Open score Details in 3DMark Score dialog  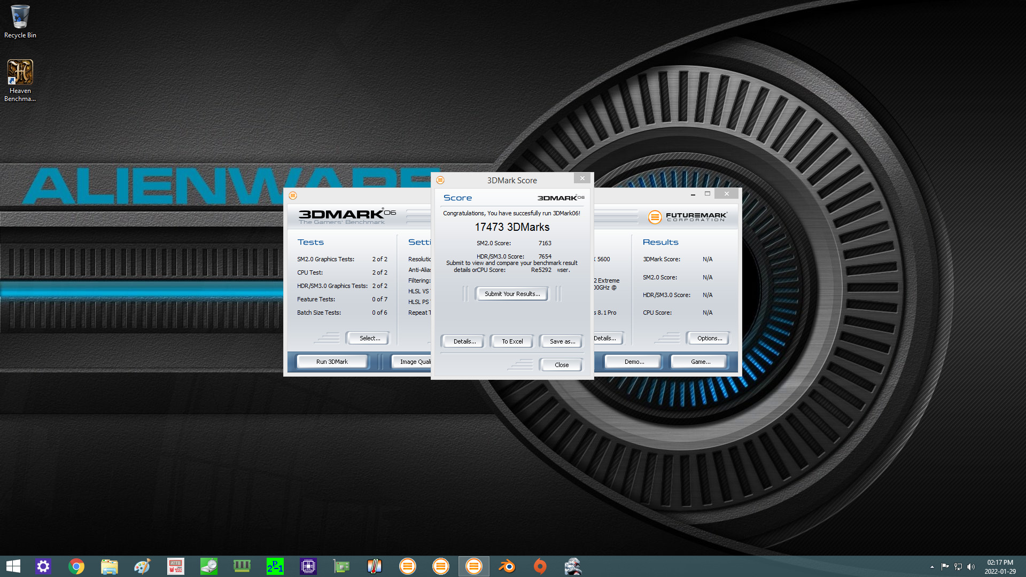pyautogui.click(x=464, y=341)
